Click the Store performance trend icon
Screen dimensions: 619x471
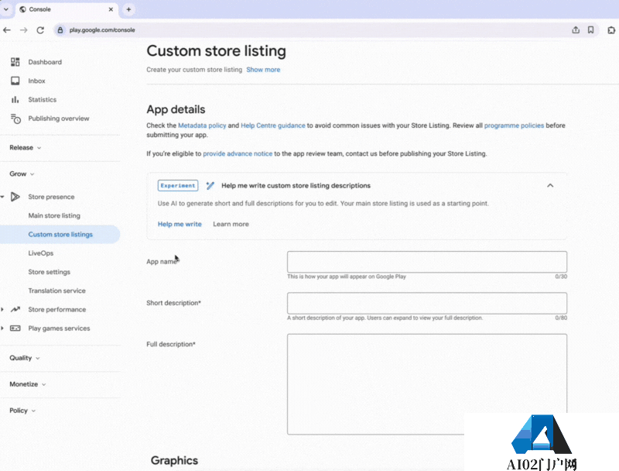point(15,310)
